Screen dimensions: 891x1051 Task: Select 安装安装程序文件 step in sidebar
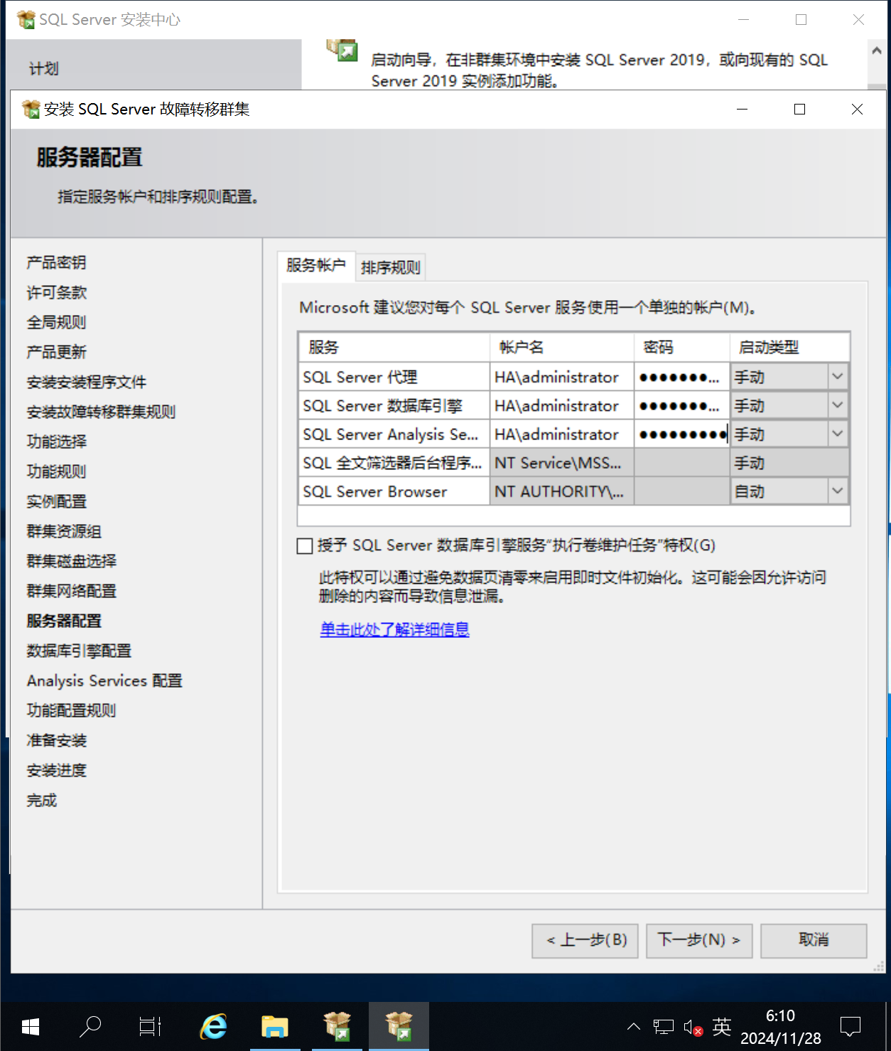[x=86, y=382]
